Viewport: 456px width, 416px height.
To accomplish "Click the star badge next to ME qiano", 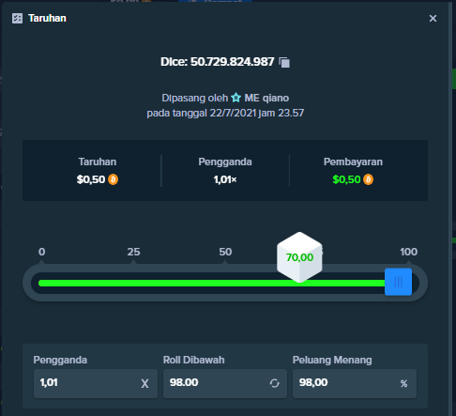I will tap(236, 98).
